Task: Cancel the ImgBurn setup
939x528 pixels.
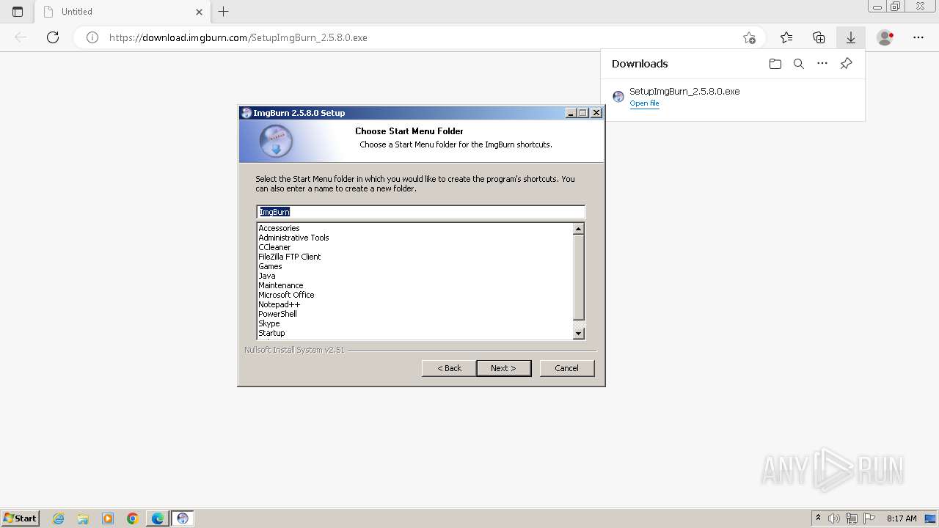Action: 567,368
